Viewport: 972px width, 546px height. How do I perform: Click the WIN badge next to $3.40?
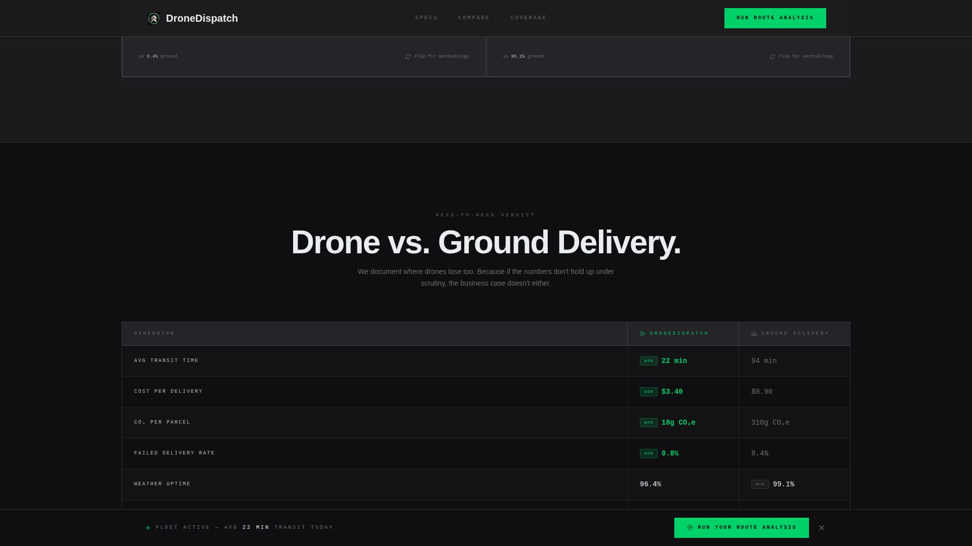pyautogui.click(x=649, y=392)
